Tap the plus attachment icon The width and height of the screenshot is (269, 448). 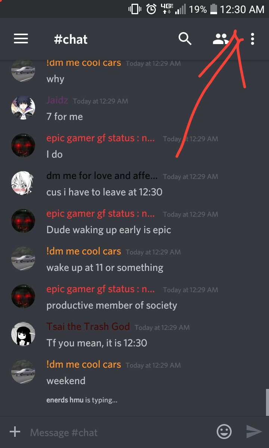coord(15,432)
